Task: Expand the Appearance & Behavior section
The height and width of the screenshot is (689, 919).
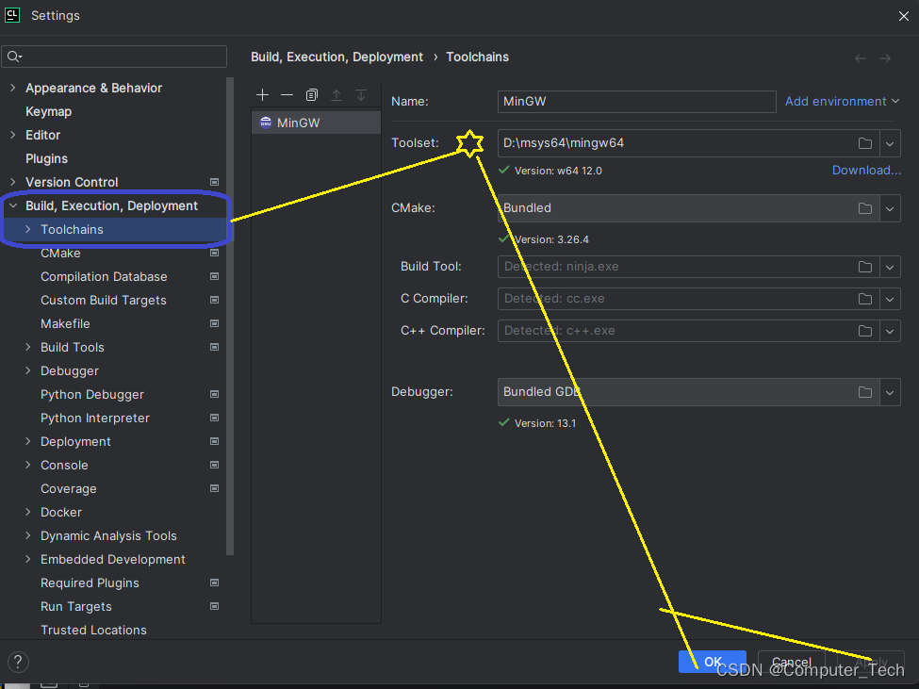Action: tap(13, 88)
